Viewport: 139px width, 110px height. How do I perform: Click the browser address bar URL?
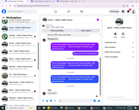pyautogui.click(x=33, y=6)
